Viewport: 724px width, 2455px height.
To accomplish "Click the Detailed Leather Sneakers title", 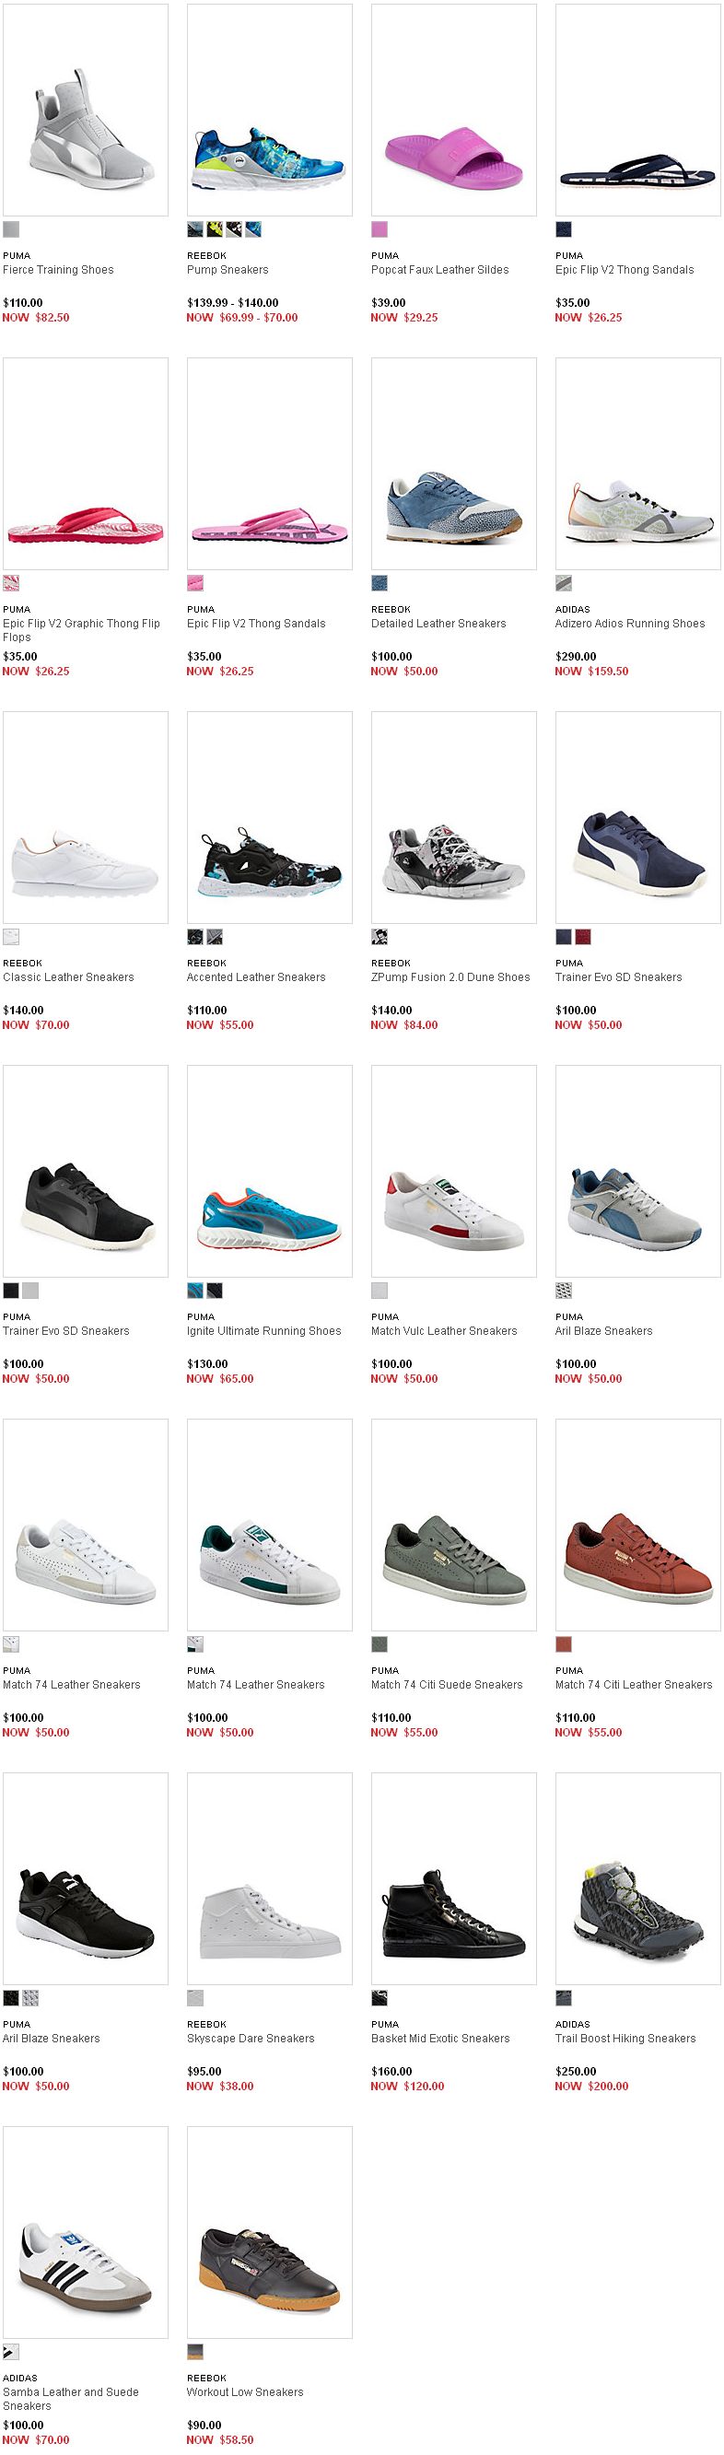I will tap(439, 624).
